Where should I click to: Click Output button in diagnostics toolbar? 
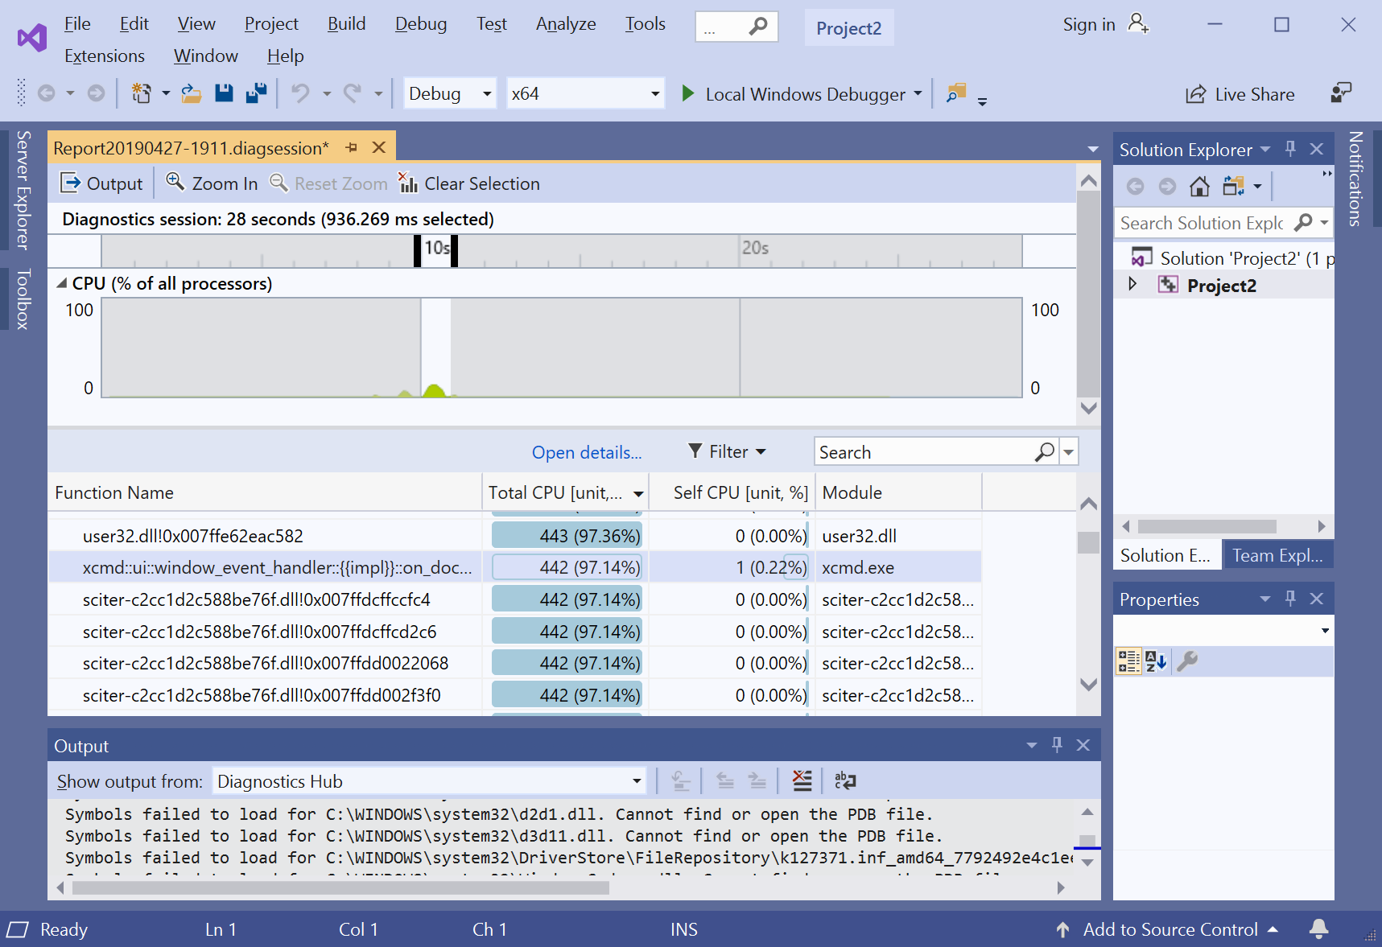101,183
